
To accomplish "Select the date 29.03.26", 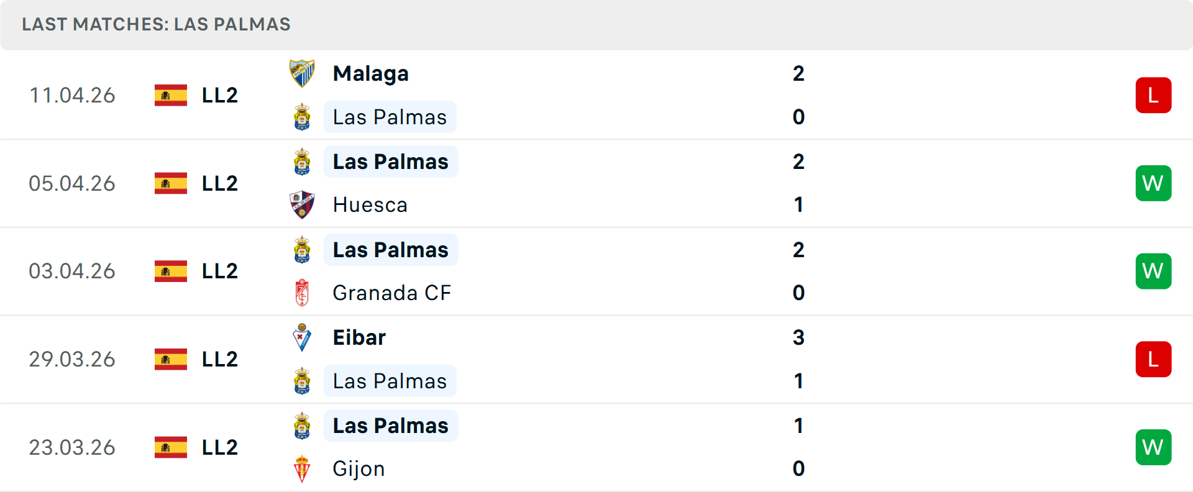I will 72,359.
